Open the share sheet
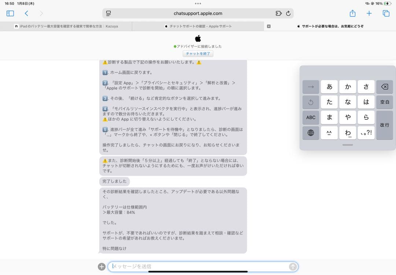396x275 pixels. (x=352, y=13)
